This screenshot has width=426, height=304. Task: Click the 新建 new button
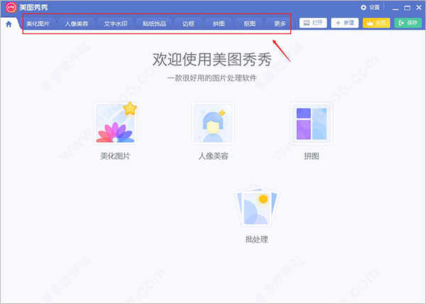(345, 23)
